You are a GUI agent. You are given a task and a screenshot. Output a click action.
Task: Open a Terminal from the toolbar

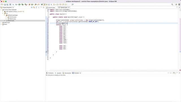coord(10,5)
